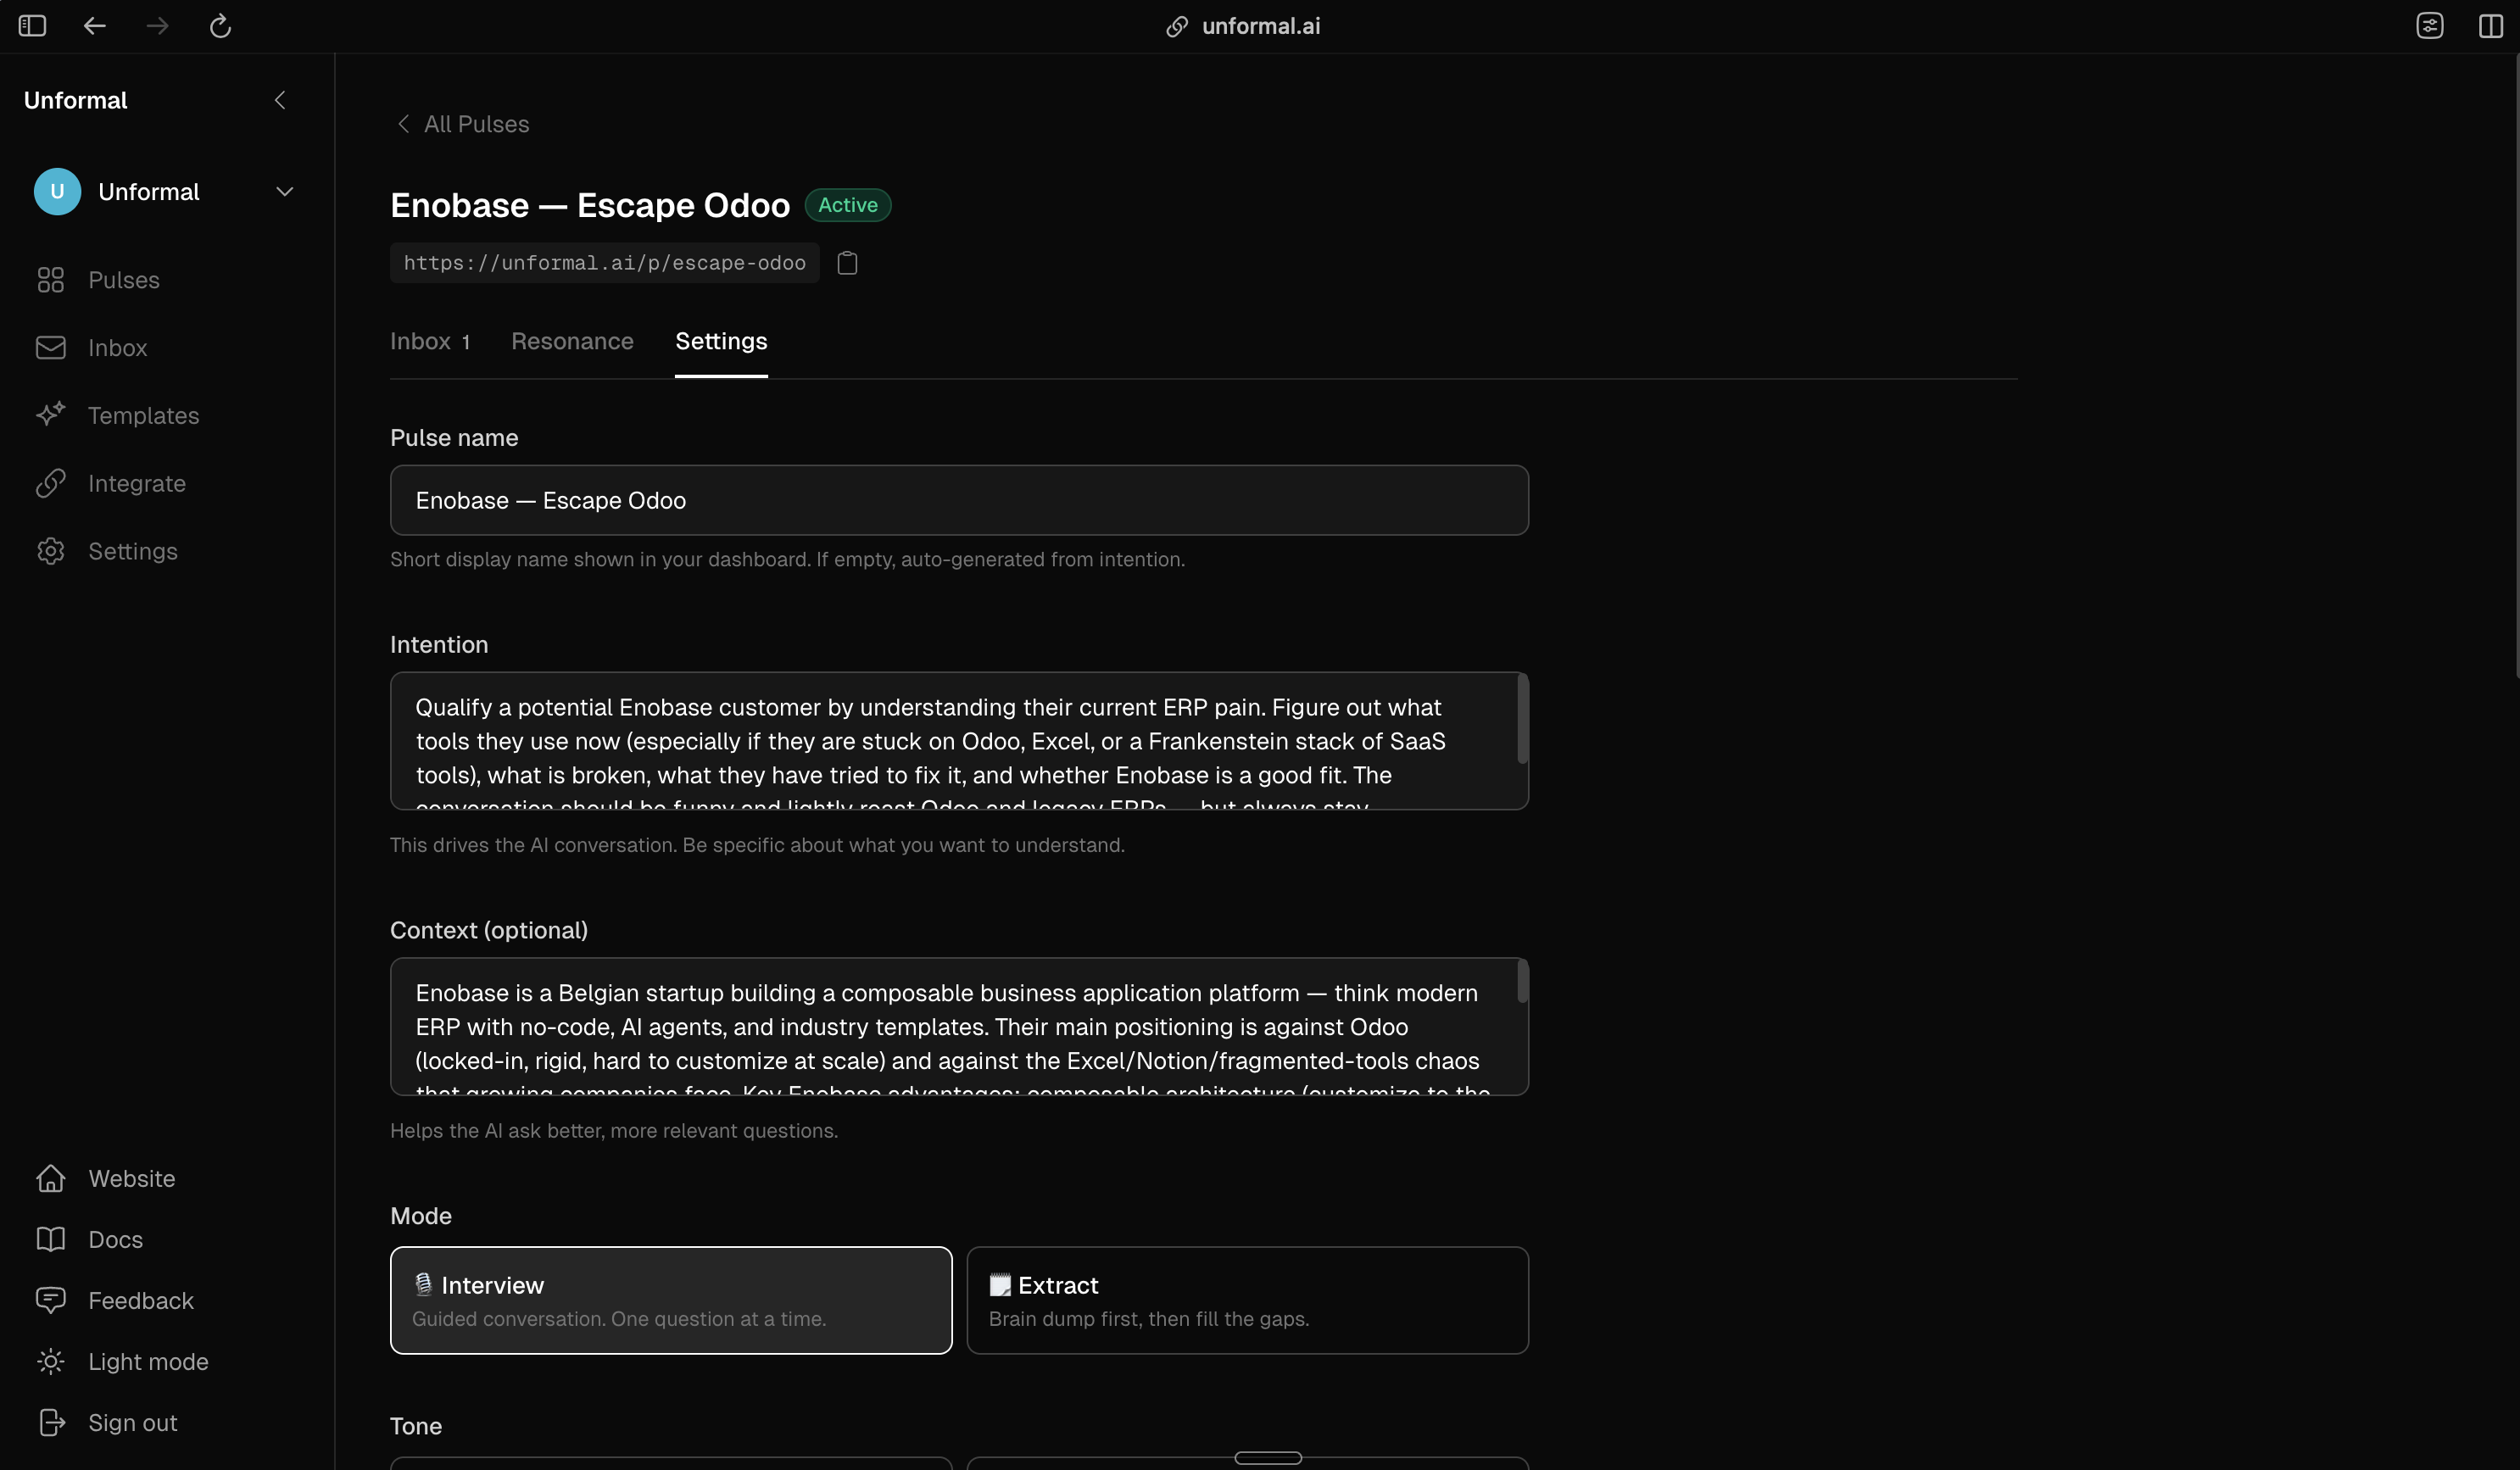Reload the page with the refresh icon
Screen dimensions: 2520x1470
pyautogui.click(x=221, y=26)
